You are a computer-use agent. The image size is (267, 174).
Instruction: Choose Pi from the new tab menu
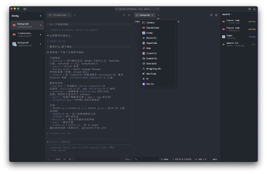[x=158, y=79]
